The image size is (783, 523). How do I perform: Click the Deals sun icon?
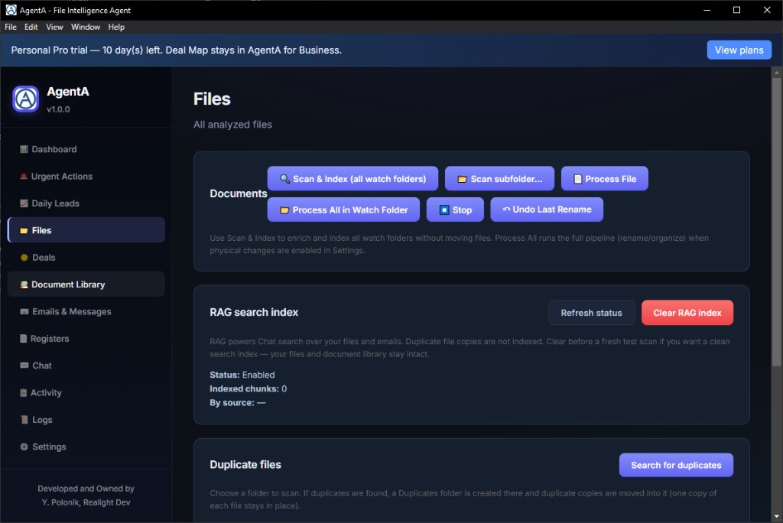[24, 257]
